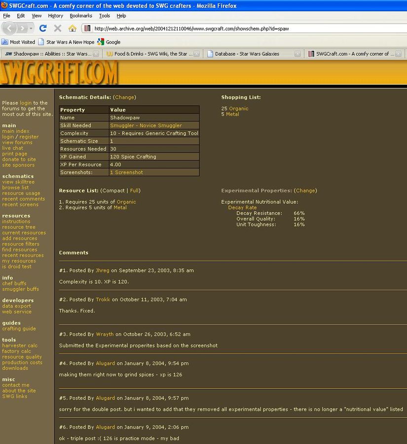Open the 1 Screenshot link in the table

tap(126, 173)
